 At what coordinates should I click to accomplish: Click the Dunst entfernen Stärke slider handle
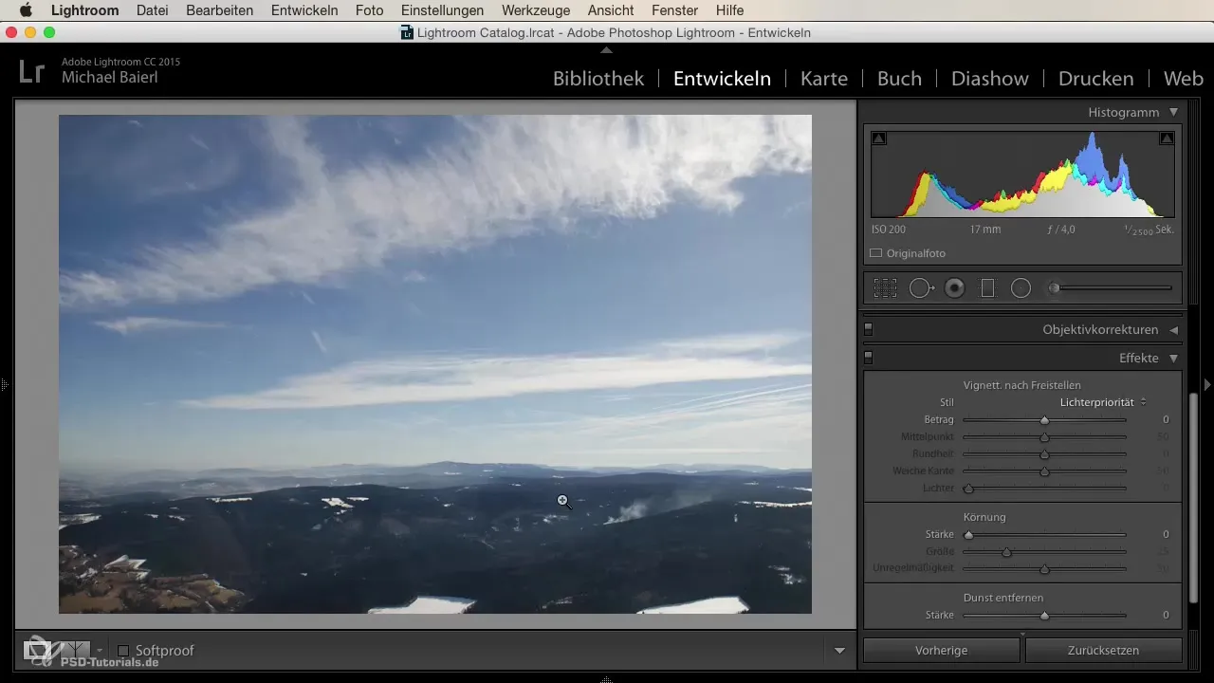pos(1044,616)
